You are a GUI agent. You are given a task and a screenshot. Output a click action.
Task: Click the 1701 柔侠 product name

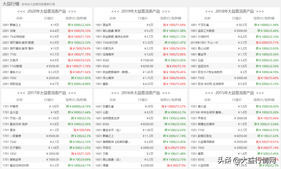click(x=9, y=130)
